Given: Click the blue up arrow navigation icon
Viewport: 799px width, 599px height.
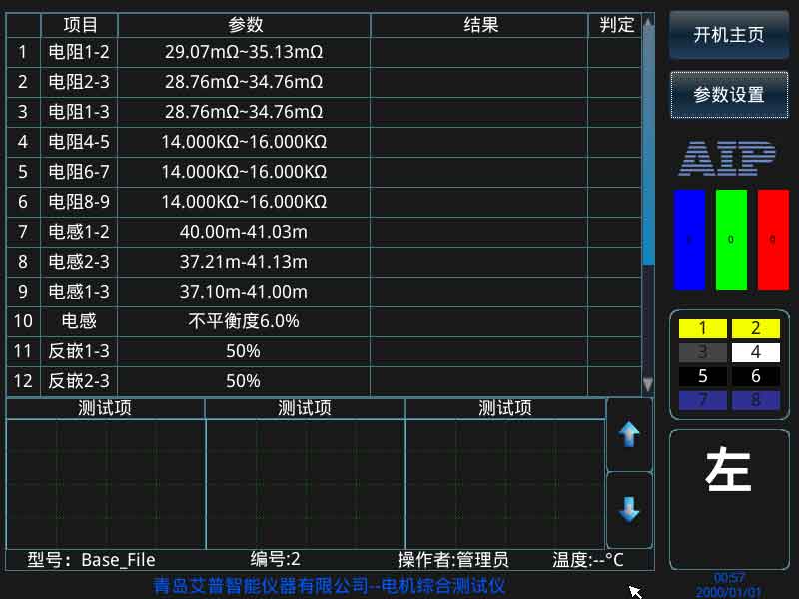Looking at the screenshot, I should [x=629, y=435].
